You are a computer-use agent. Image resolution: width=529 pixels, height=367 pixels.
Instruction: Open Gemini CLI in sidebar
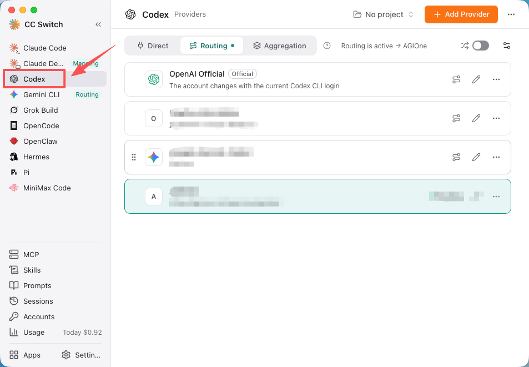[x=55, y=94]
